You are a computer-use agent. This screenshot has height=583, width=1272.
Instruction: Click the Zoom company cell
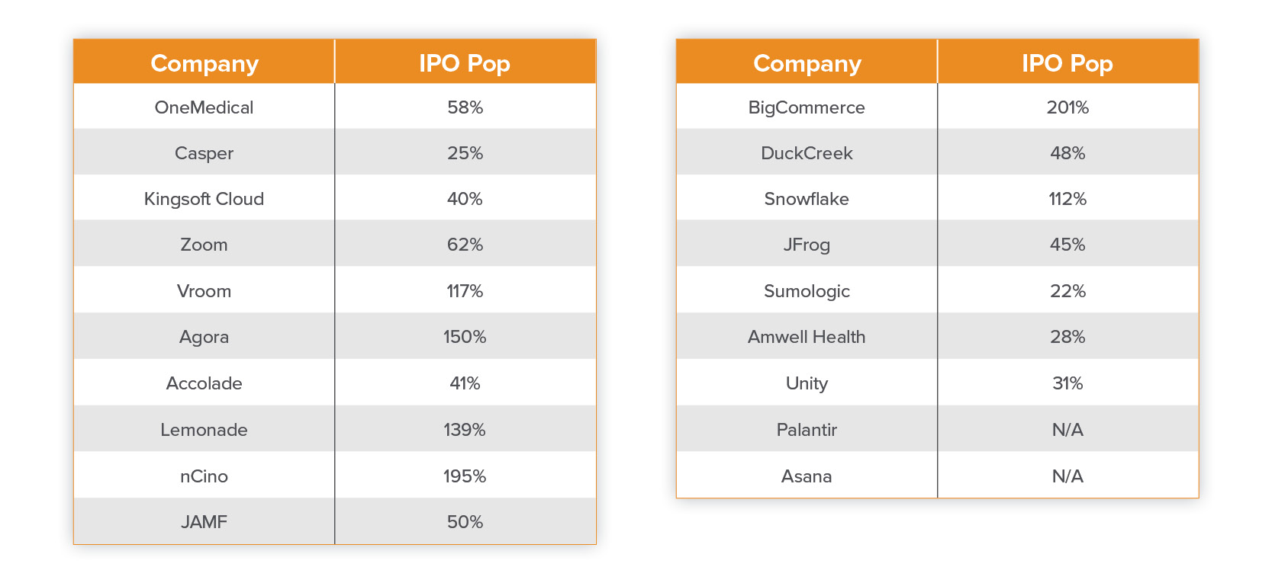tap(204, 245)
